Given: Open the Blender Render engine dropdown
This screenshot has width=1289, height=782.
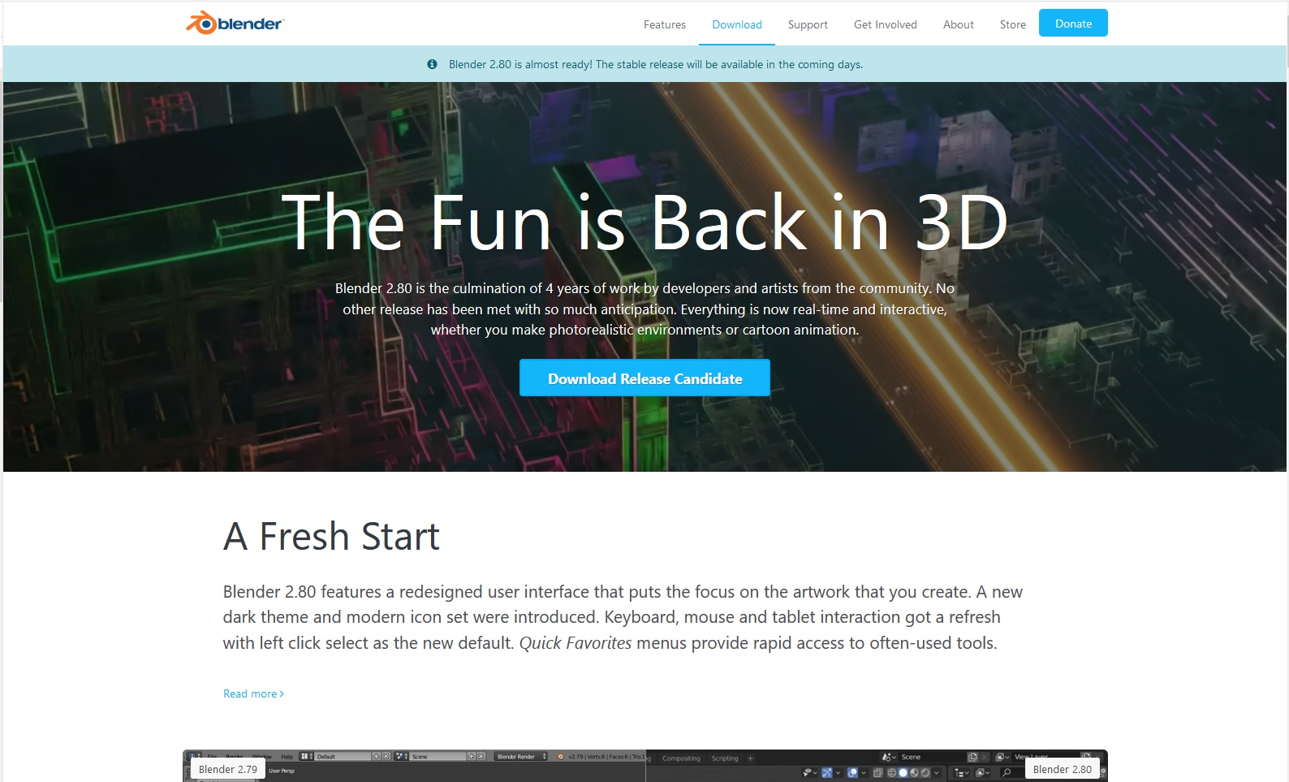Looking at the screenshot, I should point(520,756).
